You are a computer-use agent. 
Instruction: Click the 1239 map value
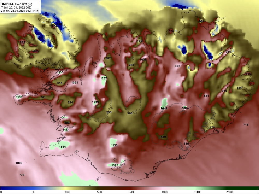[95, 102]
